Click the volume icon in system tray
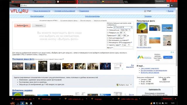Image resolution: width=187 pixels, height=105 pixels. point(160,103)
